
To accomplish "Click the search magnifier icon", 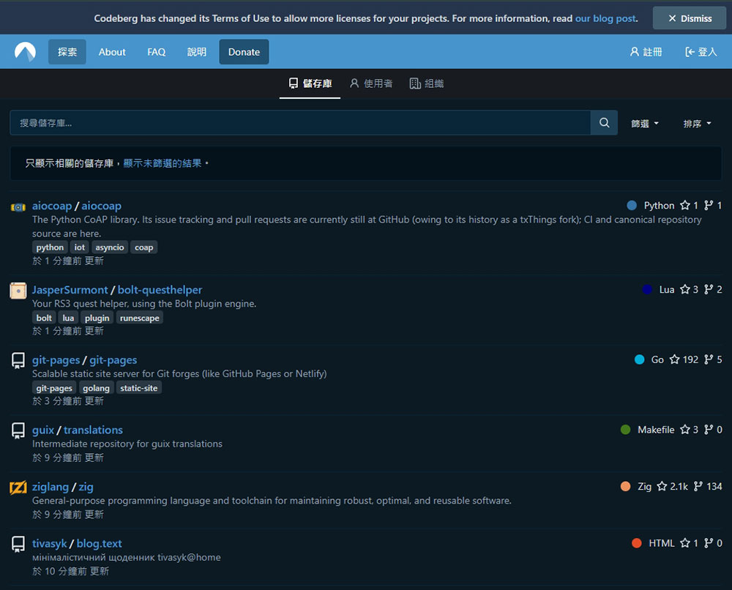I will [x=604, y=123].
